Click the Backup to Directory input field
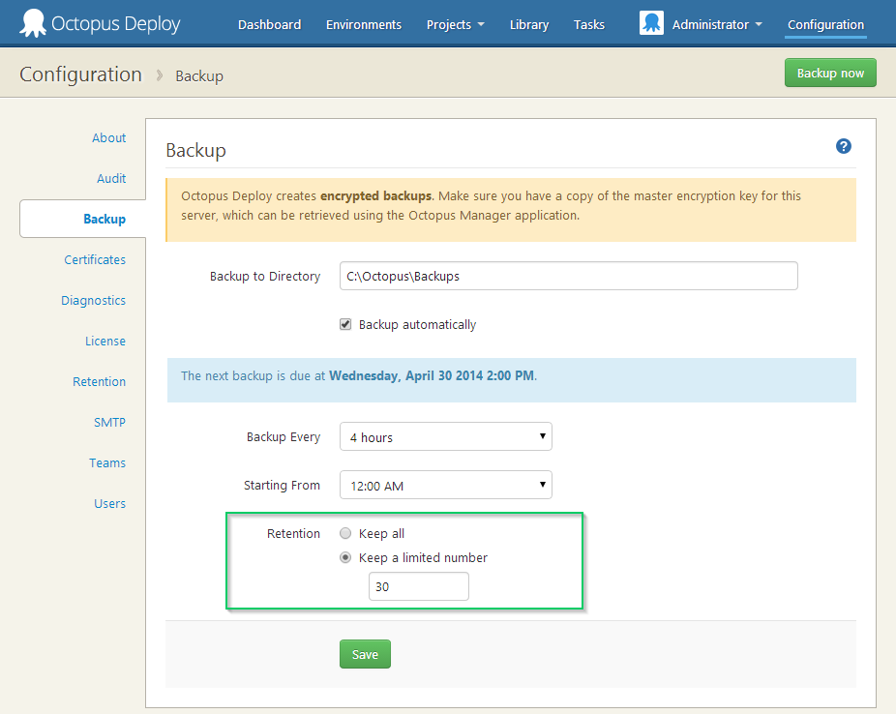Screen dimensions: 896x714 (568, 276)
